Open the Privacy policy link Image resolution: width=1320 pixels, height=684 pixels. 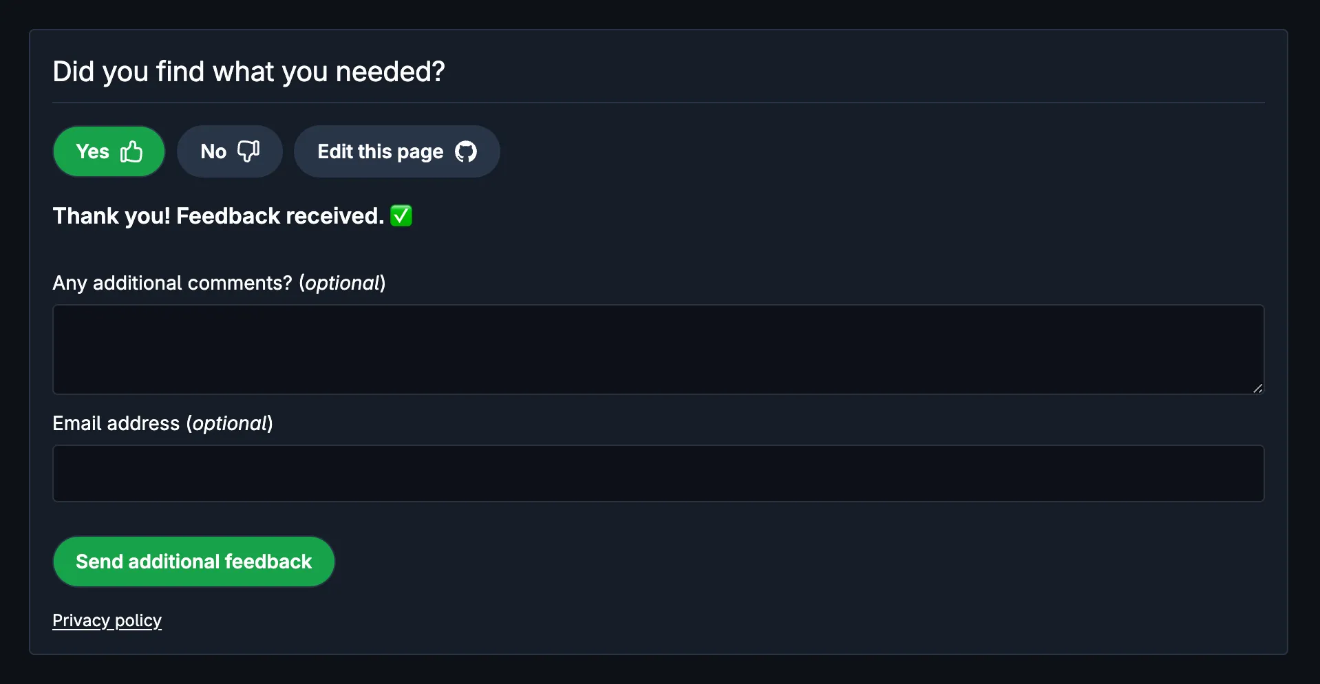coord(107,619)
